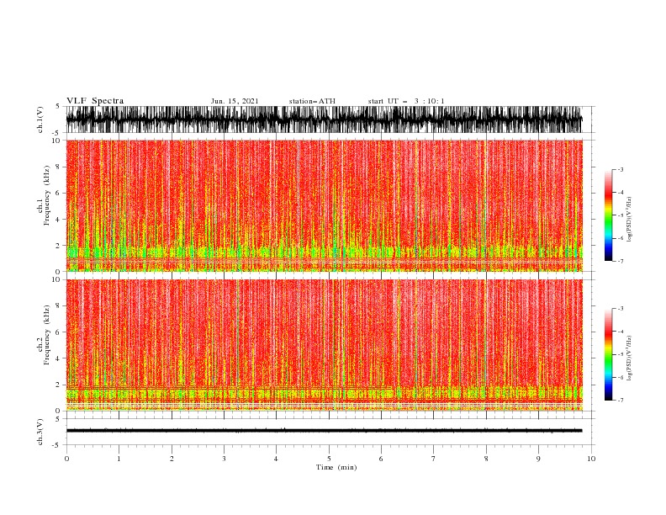Click time axis tick label "0"

point(66,459)
